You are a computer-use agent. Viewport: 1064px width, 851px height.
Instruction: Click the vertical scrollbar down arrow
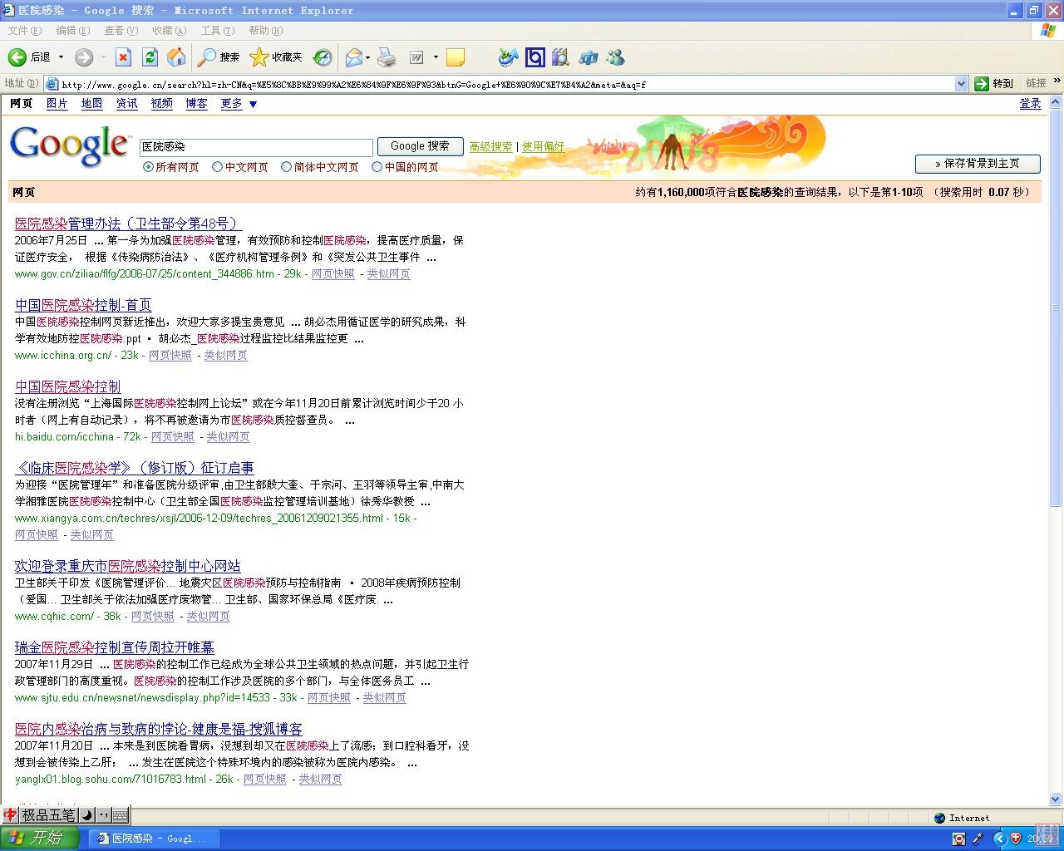click(1056, 798)
